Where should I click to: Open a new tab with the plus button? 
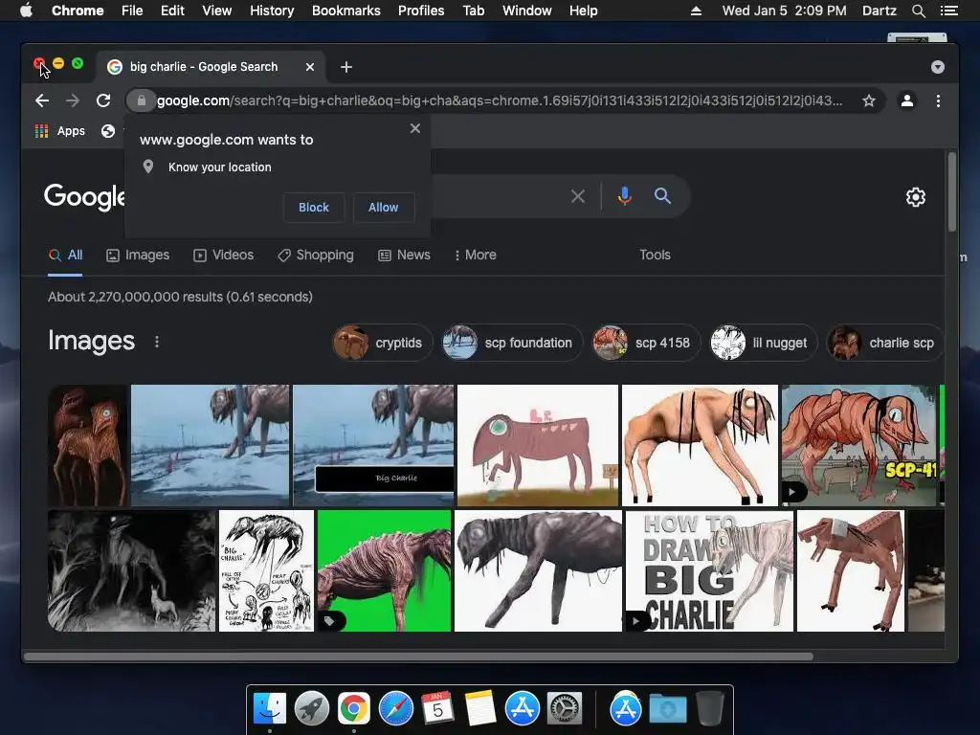346,67
